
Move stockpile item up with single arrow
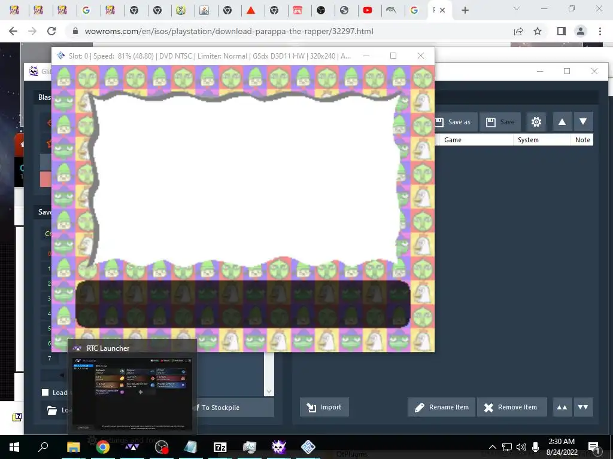[x=562, y=122]
